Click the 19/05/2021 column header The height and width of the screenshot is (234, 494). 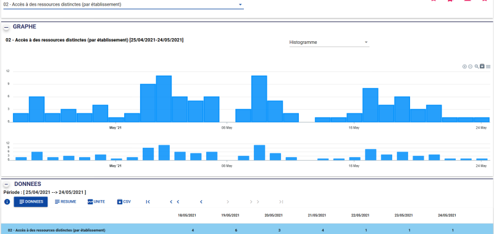click(x=230, y=216)
